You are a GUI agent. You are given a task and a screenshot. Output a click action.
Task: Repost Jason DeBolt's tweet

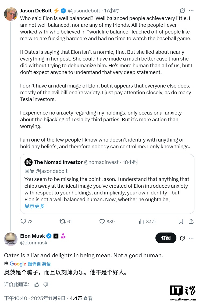tap(63, 221)
